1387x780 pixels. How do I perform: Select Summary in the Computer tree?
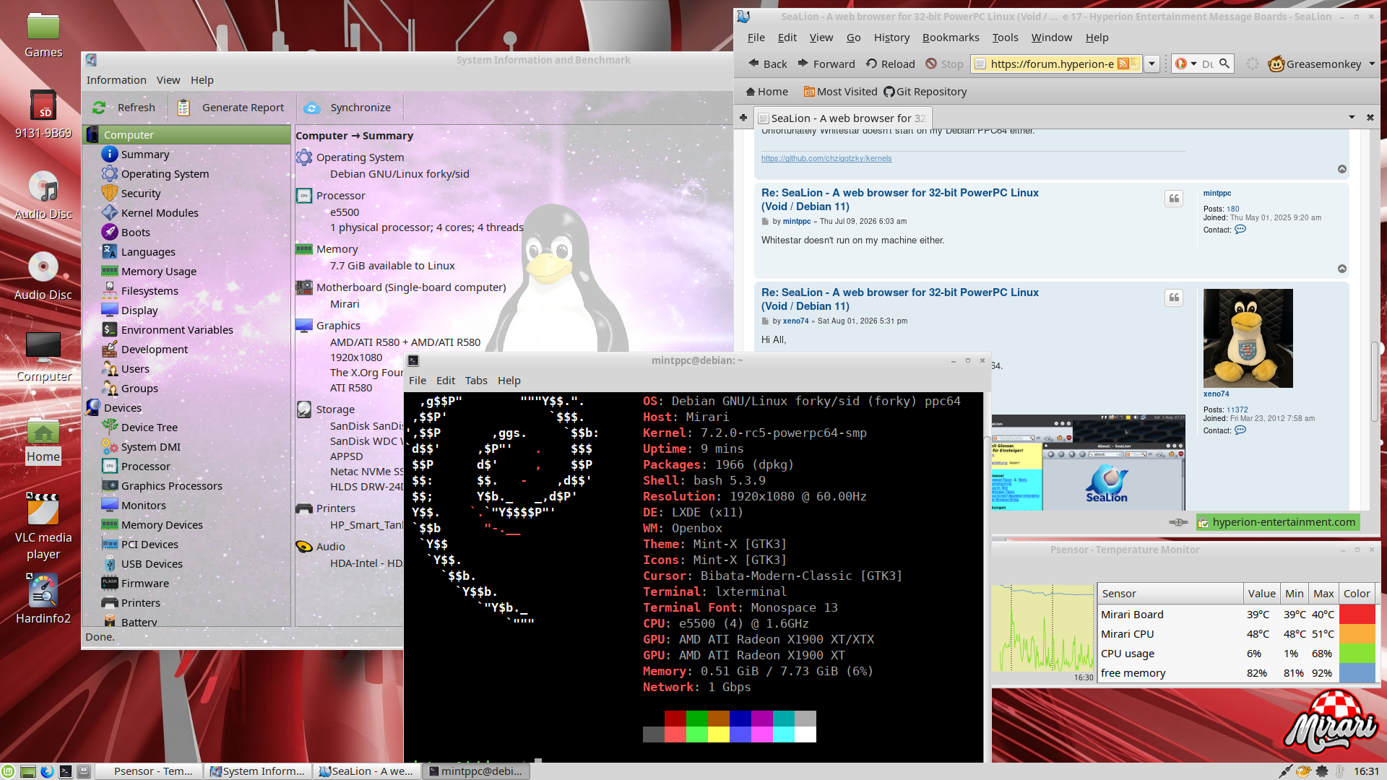tap(144, 155)
